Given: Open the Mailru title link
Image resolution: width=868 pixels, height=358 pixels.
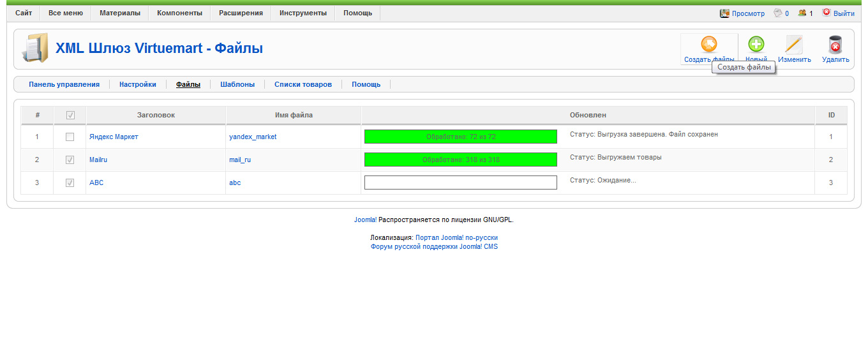Looking at the screenshot, I should click(98, 160).
